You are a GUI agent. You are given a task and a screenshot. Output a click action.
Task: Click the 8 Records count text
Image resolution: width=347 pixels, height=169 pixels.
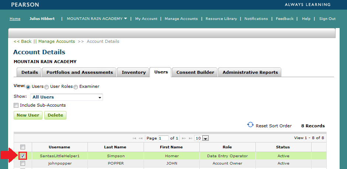click(313, 126)
